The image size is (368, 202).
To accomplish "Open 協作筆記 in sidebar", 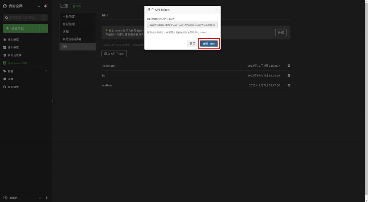I will [x=13, y=47].
